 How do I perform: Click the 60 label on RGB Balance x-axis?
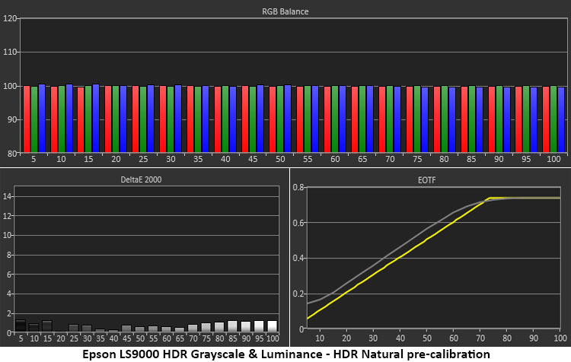tap(334, 160)
